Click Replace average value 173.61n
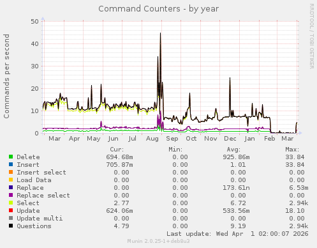This screenshot has height=248, width=317. [x=236, y=188]
